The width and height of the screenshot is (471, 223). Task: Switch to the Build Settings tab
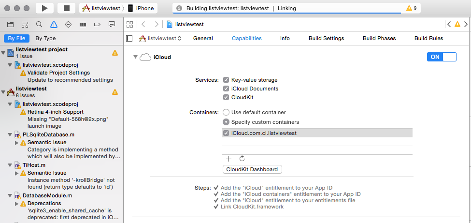coord(326,38)
